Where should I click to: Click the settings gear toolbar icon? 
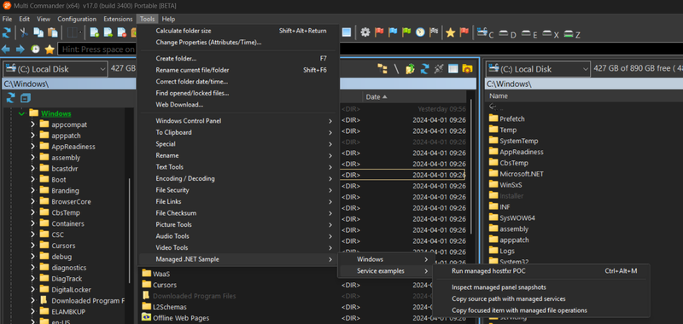[x=365, y=32]
